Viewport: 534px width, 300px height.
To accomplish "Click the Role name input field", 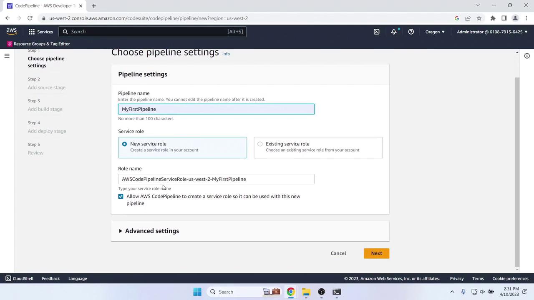I will point(216,179).
